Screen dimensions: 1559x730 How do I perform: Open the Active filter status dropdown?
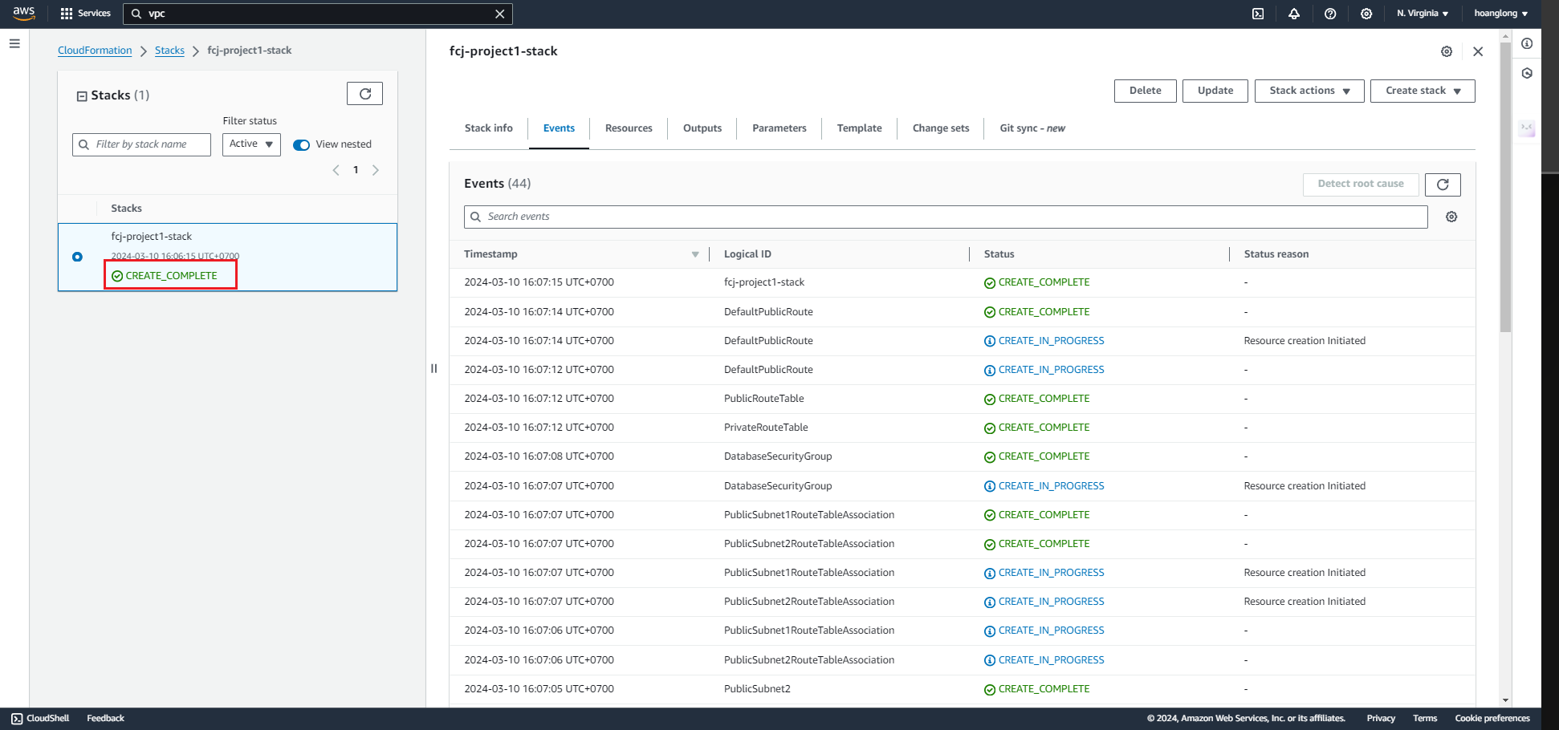(x=251, y=144)
